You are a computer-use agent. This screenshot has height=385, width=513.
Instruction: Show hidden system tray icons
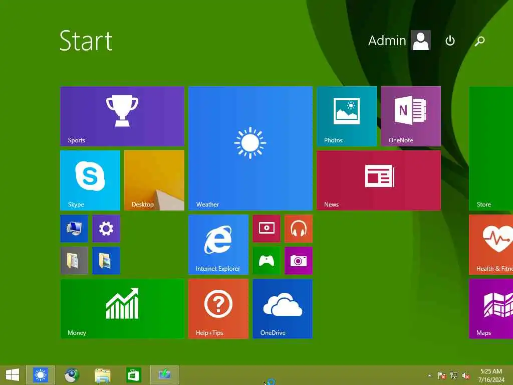click(429, 375)
